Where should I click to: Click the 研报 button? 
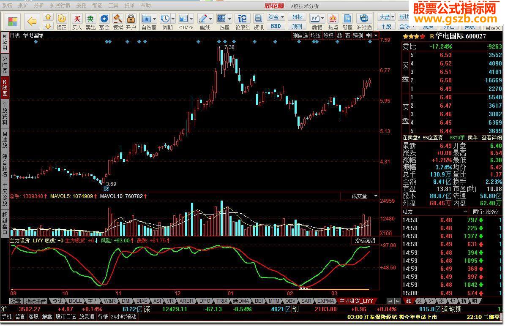coord(297,17)
